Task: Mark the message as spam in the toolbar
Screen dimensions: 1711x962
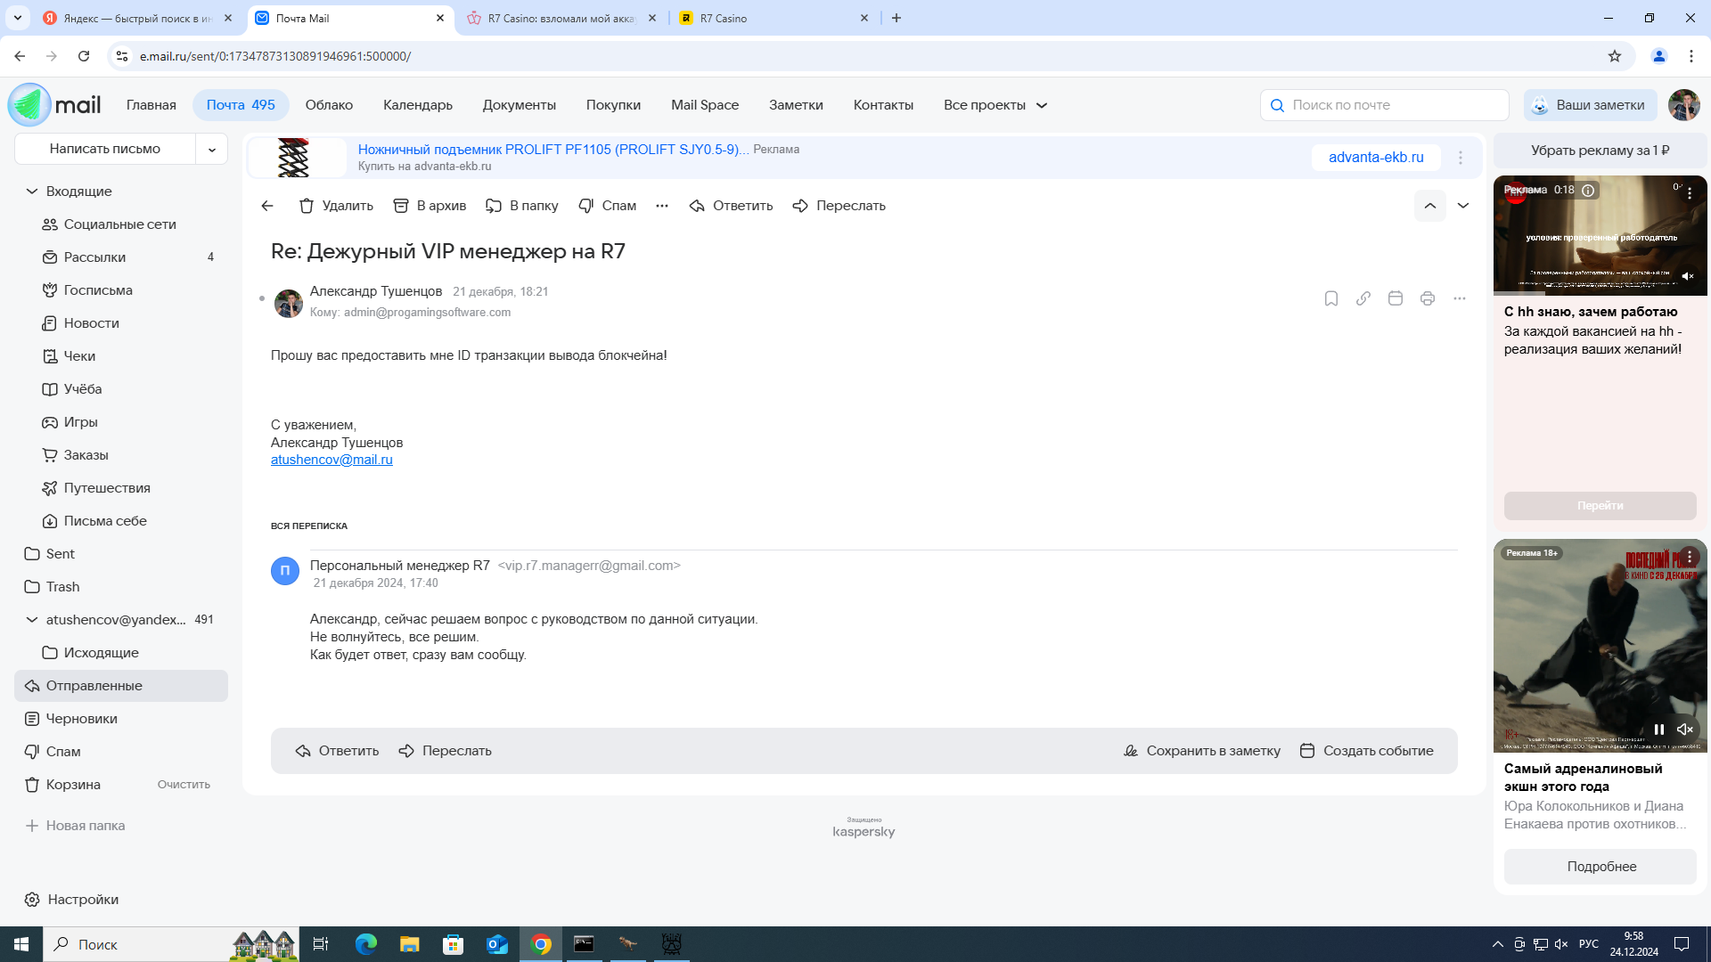Action: tap(607, 206)
